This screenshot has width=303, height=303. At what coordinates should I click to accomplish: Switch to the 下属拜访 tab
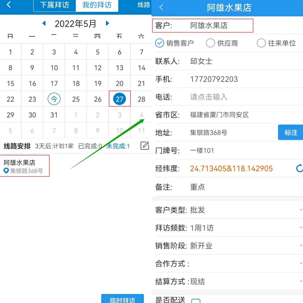(55, 5)
